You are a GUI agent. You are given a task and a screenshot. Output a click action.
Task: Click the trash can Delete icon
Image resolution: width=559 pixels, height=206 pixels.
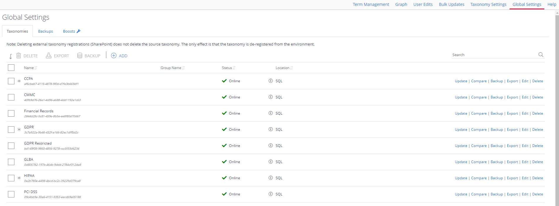tap(18, 56)
